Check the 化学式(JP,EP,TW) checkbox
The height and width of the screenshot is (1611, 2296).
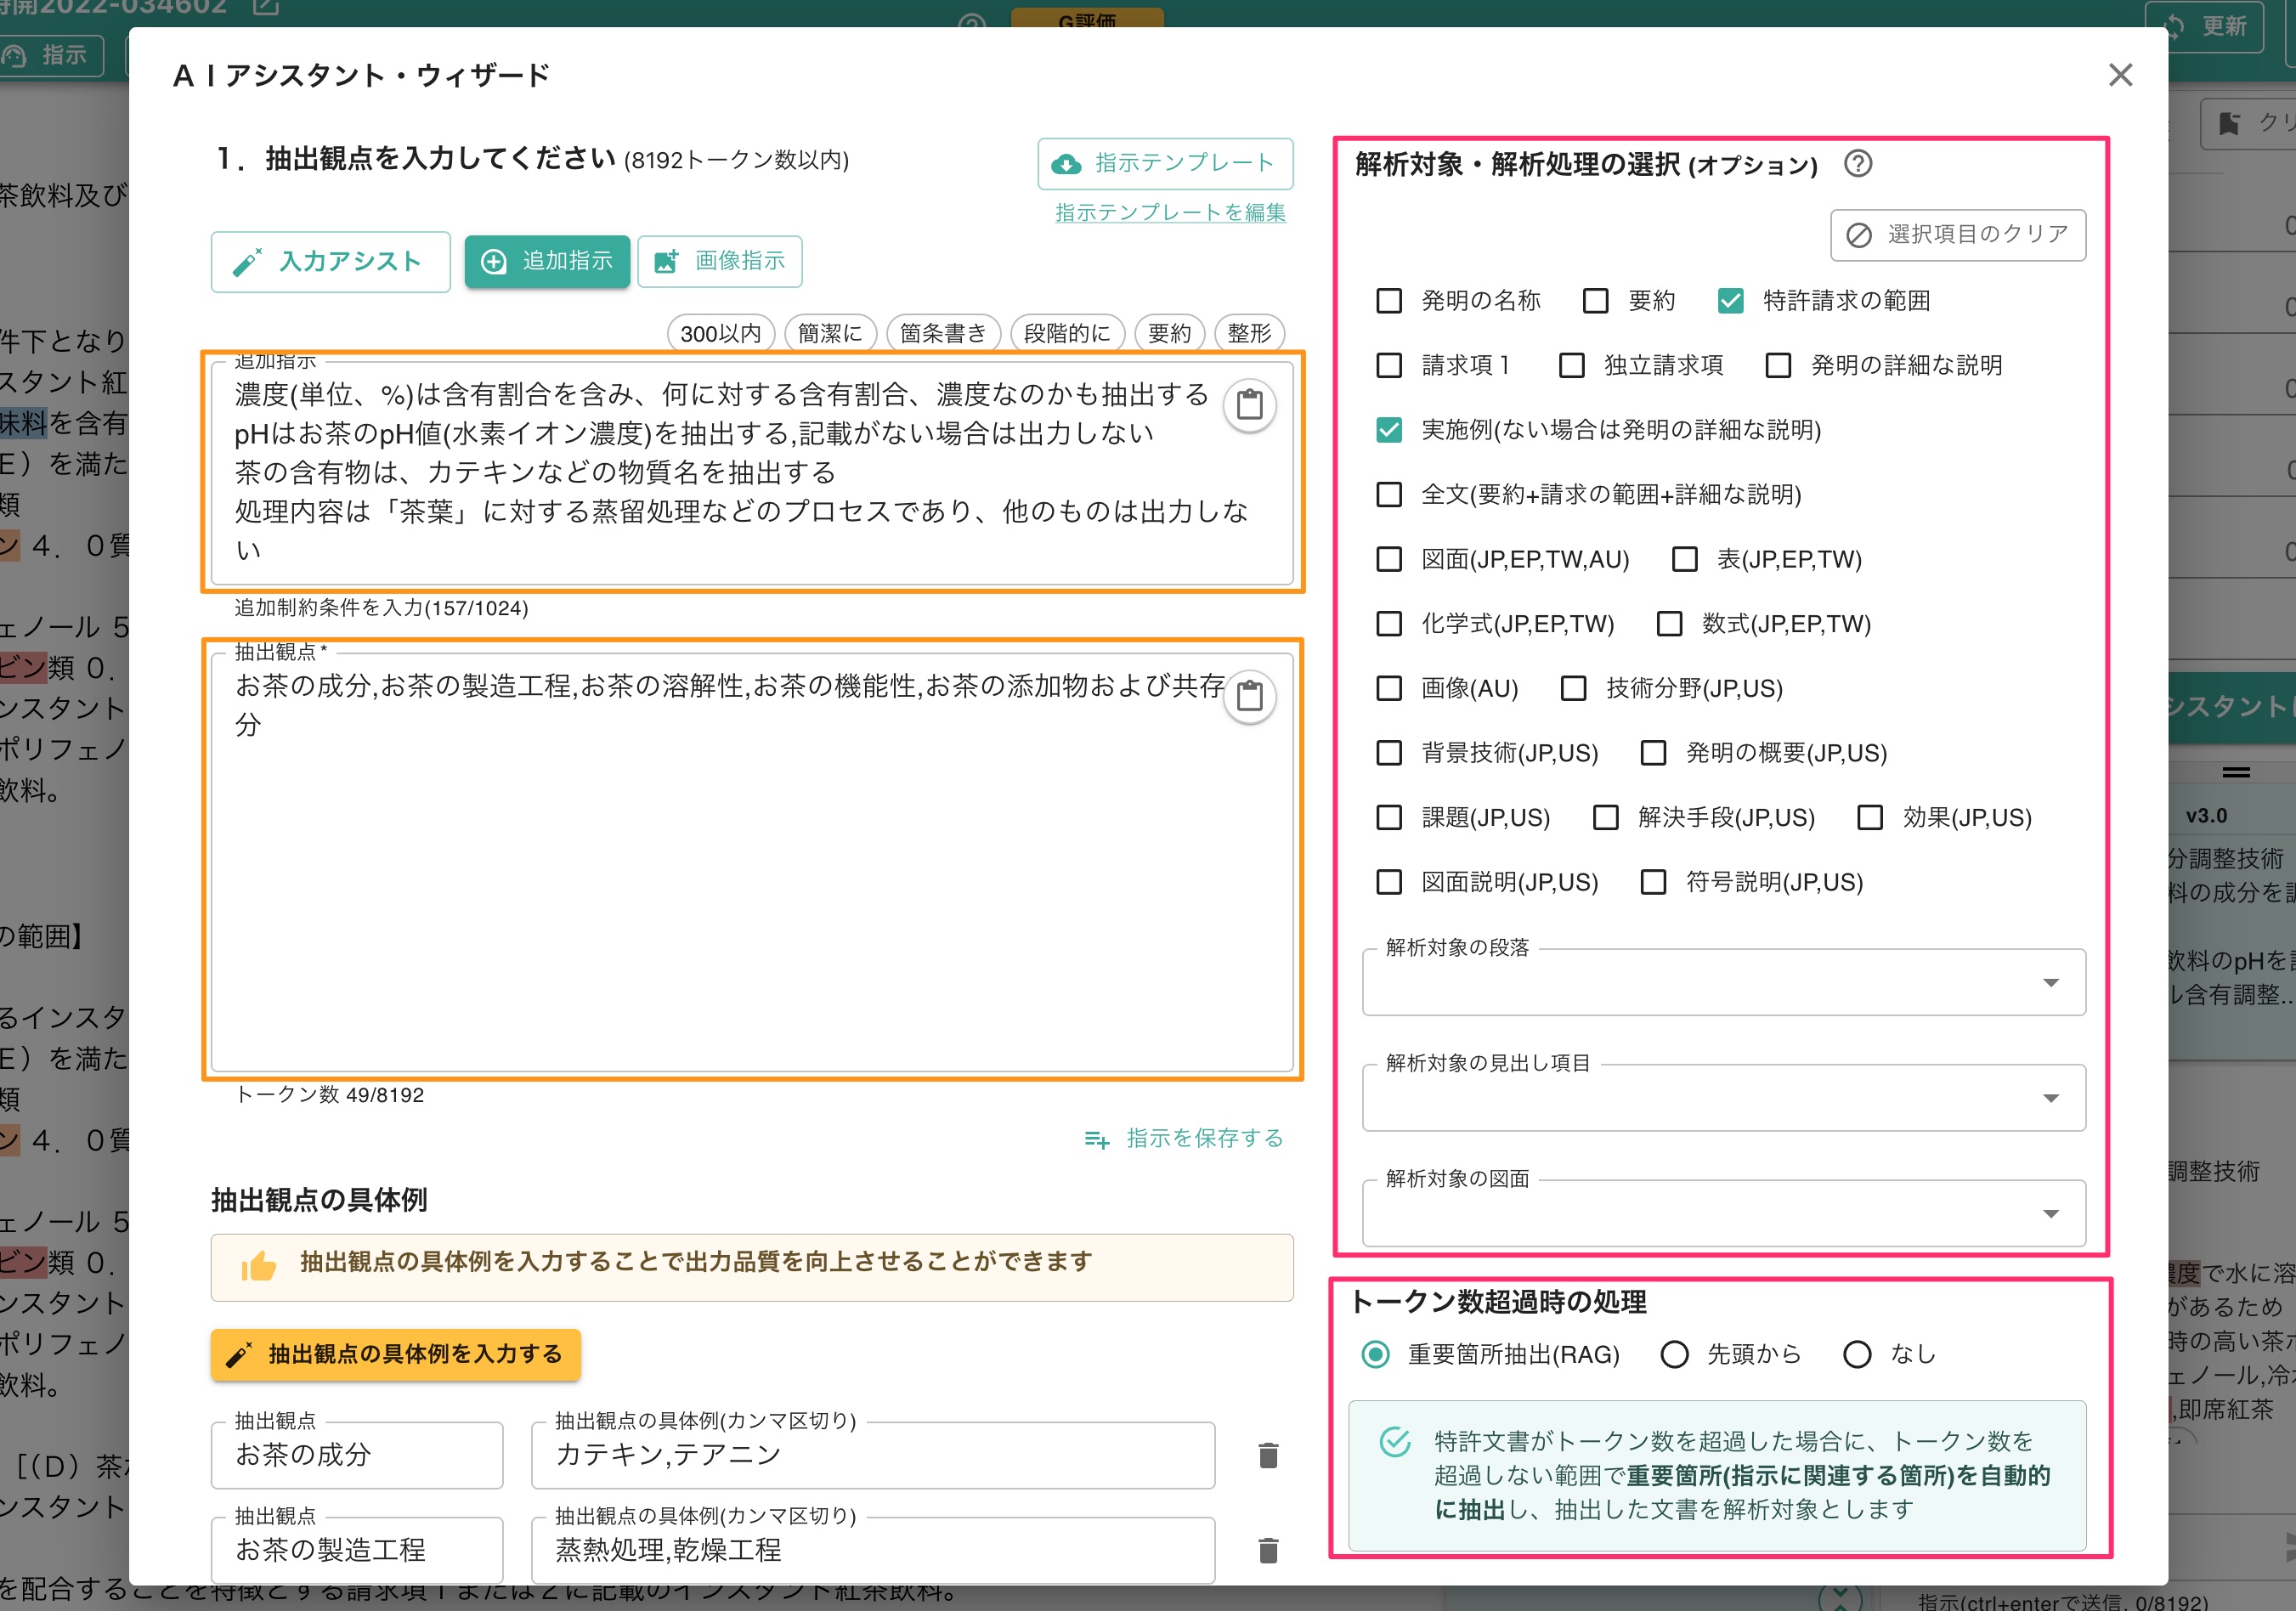point(1389,624)
